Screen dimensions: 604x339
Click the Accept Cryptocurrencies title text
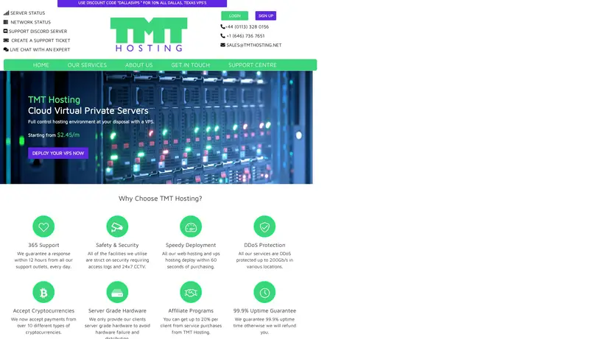click(43, 310)
